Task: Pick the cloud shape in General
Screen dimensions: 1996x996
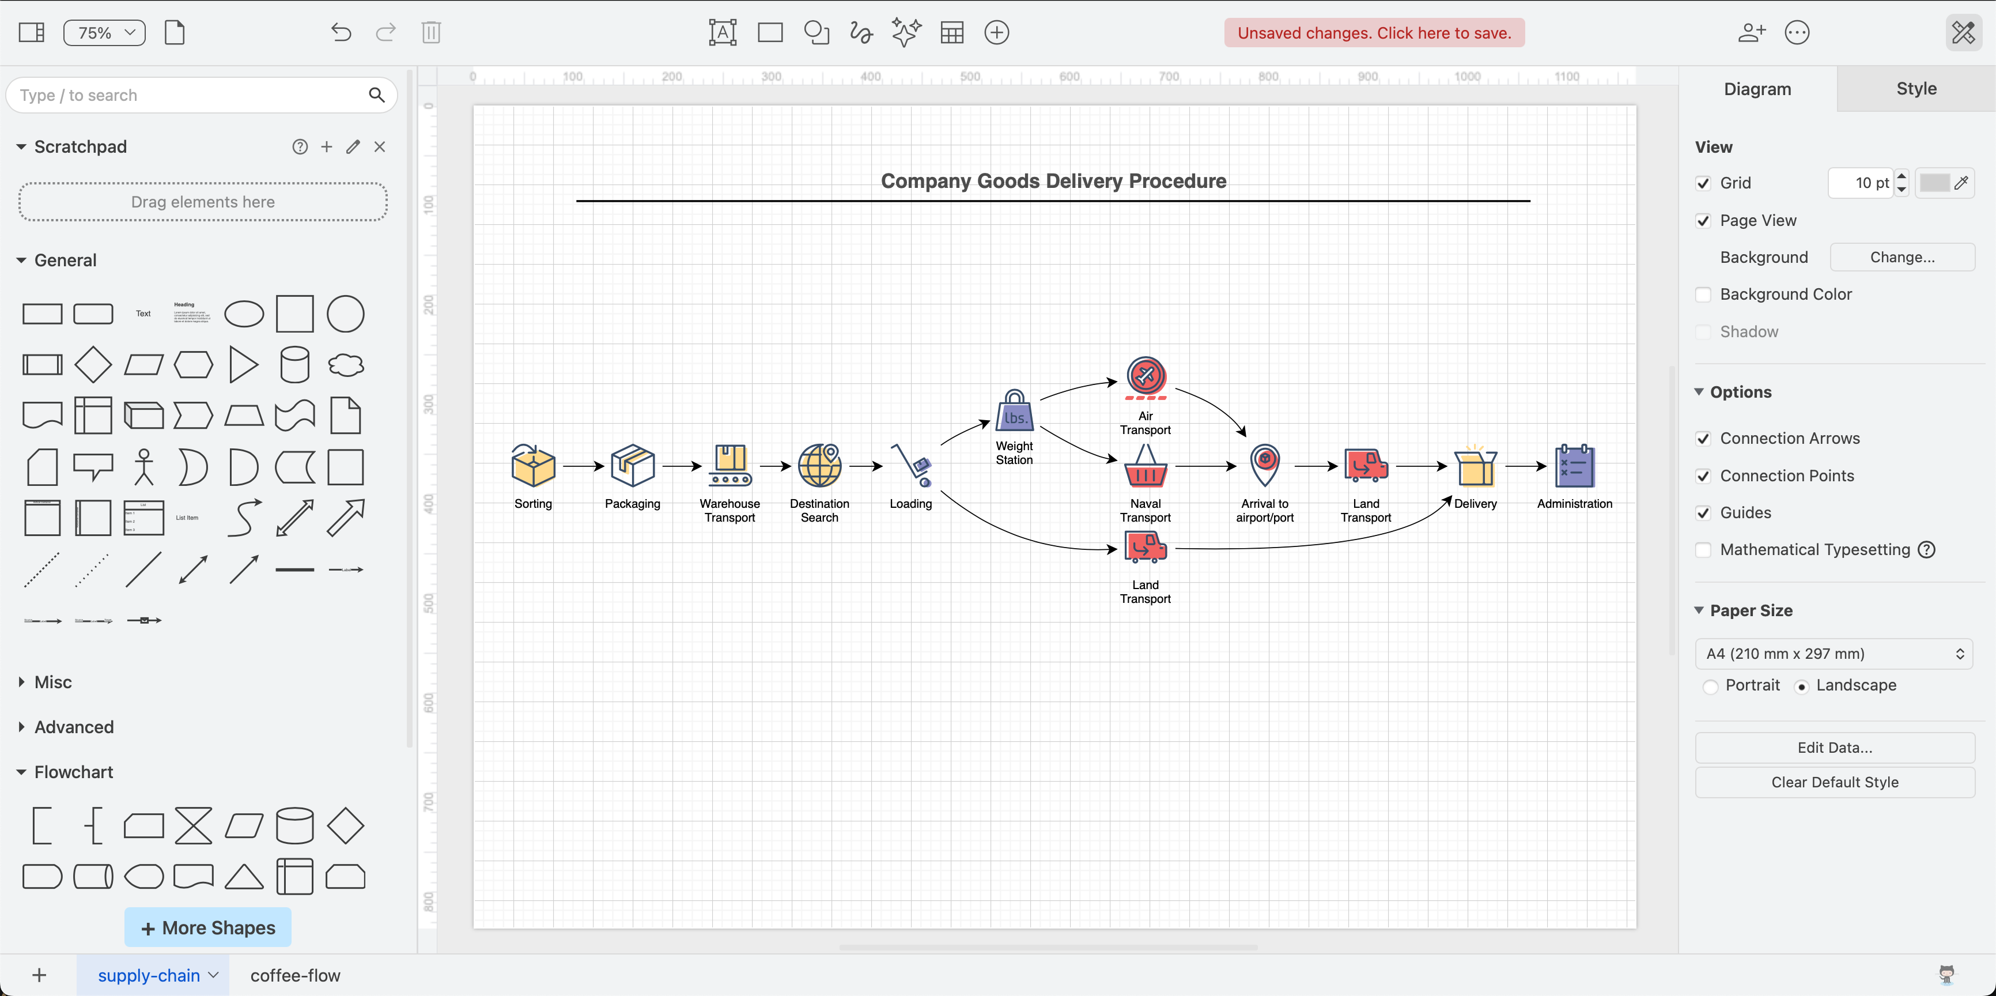Action: coord(346,364)
